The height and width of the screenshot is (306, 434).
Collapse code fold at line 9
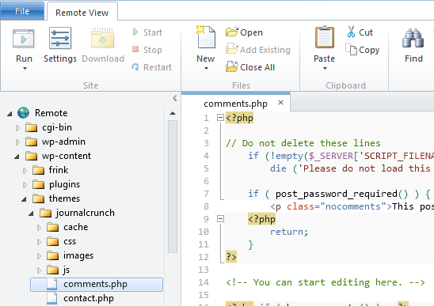pyautogui.click(x=220, y=219)
